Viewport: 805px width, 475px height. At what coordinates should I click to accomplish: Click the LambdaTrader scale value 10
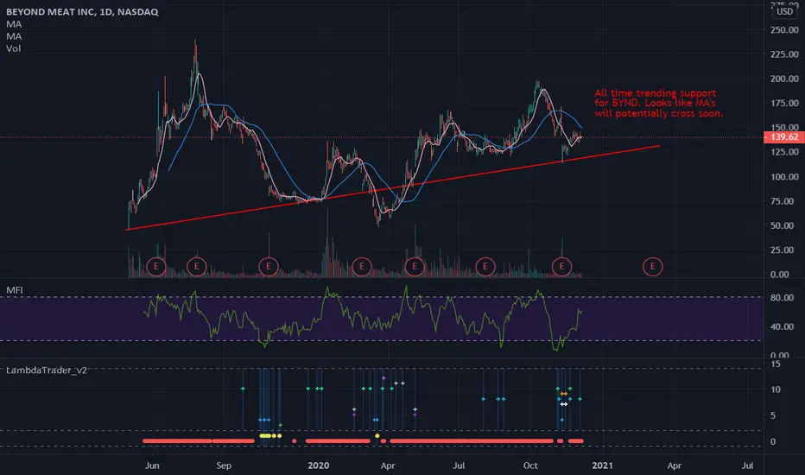(776, 389)
